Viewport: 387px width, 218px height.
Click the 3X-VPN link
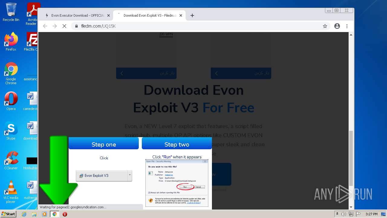point(166,34)
